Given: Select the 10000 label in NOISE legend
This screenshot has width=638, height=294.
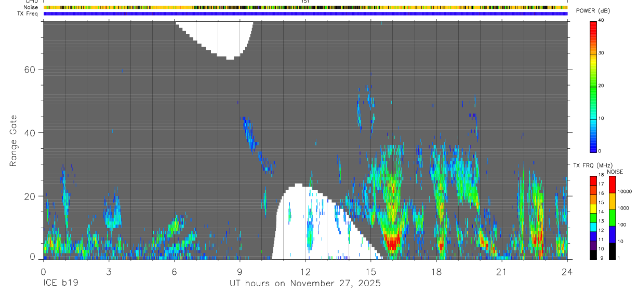Looking at the screenshot, I should coord(625,192).
